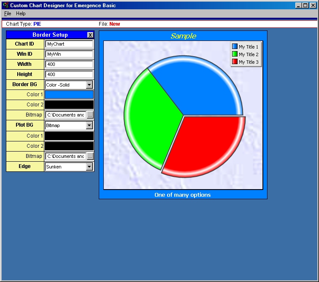Open the Edge style dropdown

point(89,167)
